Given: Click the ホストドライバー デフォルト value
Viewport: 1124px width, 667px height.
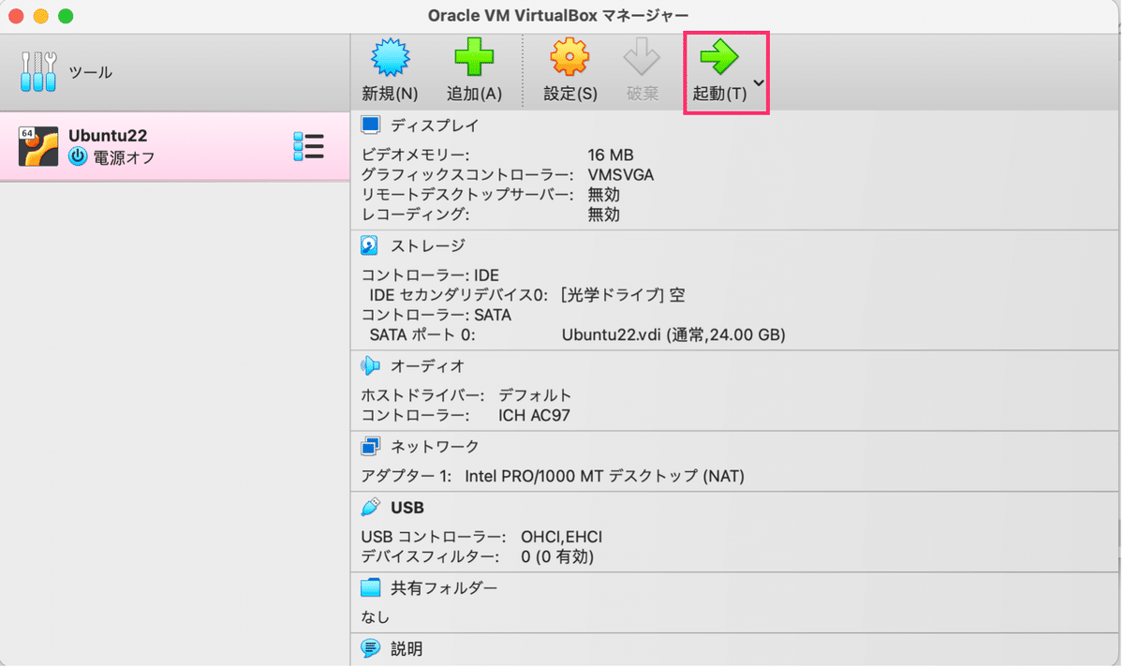Looking at the screenshot, I should click(535, 395).
